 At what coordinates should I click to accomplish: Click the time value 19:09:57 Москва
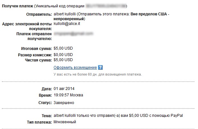pyautogui.click(x=68, y=95)
